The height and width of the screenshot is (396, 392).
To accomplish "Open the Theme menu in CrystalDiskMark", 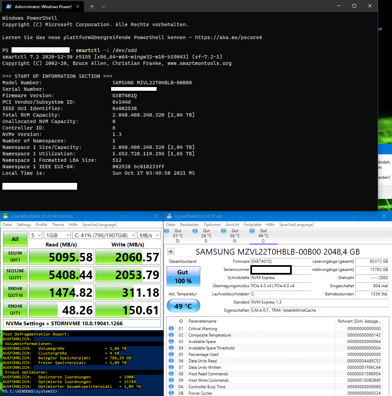I will pos(58,225).
